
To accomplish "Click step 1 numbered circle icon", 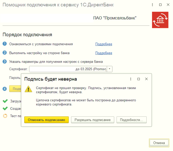I will (4, 44).
